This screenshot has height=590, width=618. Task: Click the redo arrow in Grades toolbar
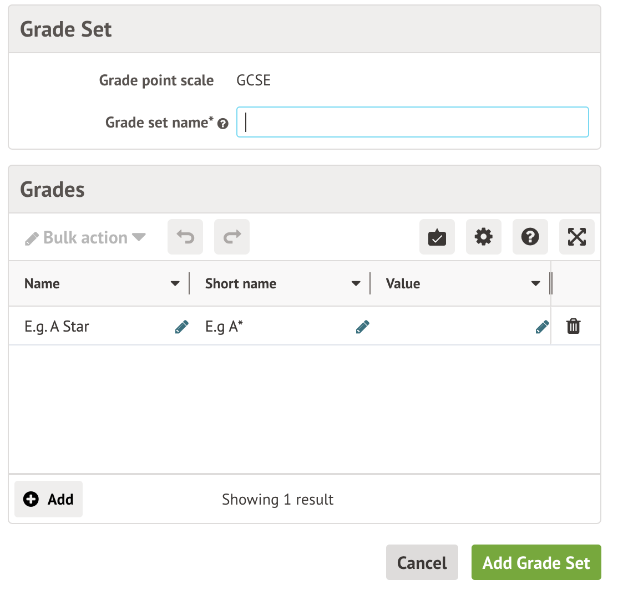[x=232, y=237]
